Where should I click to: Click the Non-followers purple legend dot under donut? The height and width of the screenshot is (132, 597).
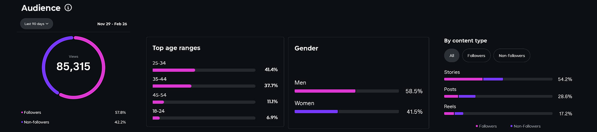coord(22,122)
